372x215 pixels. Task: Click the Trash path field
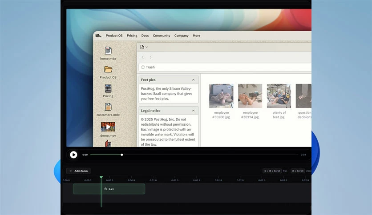225,67
